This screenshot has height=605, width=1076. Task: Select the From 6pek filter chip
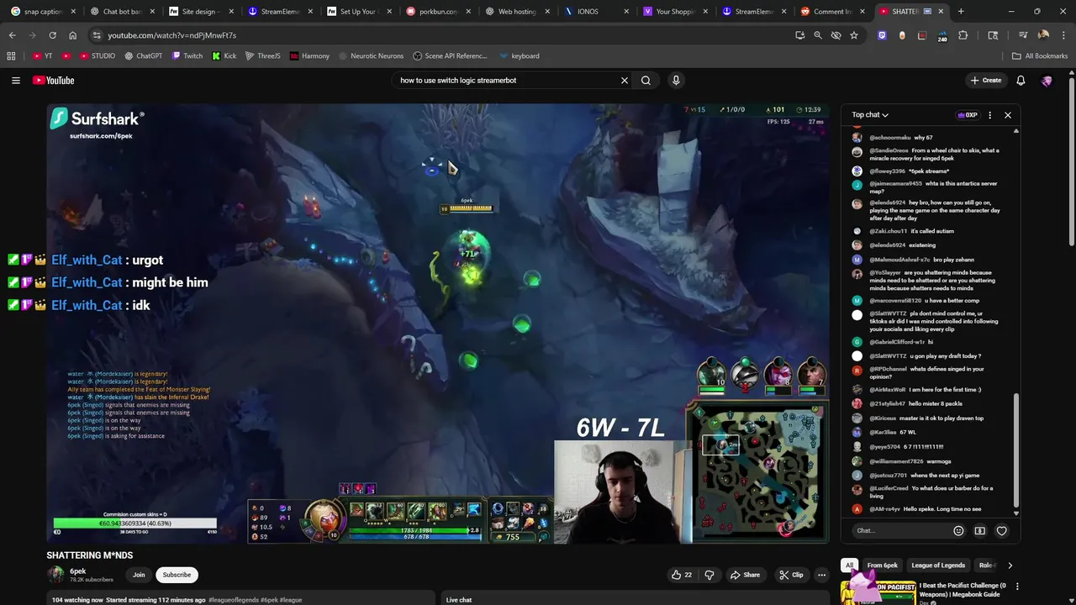coord(883,566)
